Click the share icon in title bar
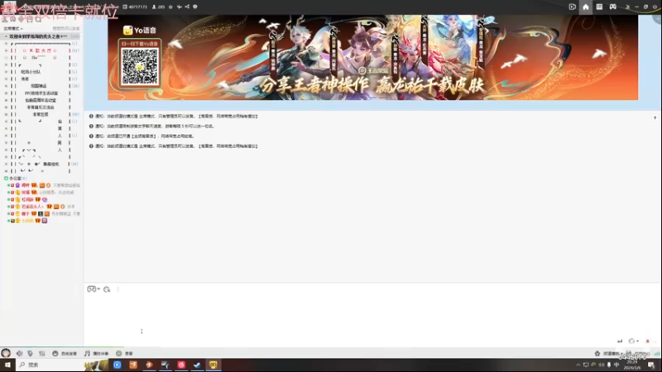The image size is (662, 372). (187, 7)
